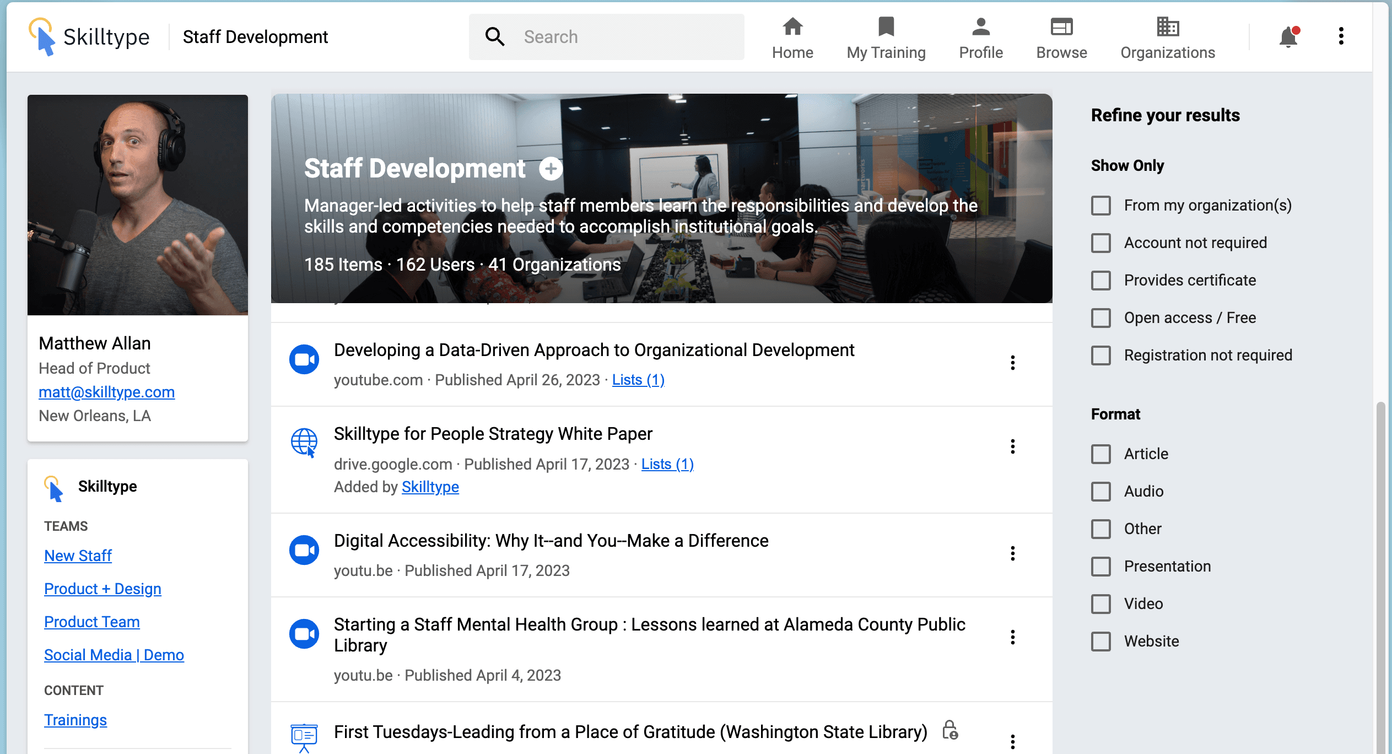Screen dimensions: 1392x754
Task: Click the video icon for Developing a Data-Driven Approach
Action: 304,359
